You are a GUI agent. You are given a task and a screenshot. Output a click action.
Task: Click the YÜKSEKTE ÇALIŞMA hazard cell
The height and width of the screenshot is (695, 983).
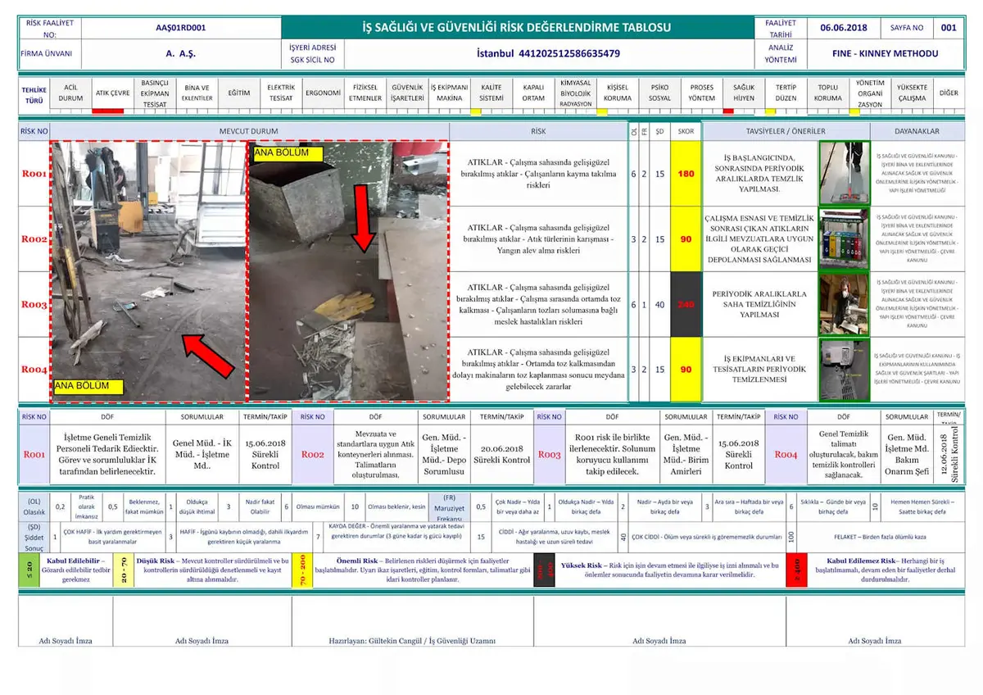point(913,93)
